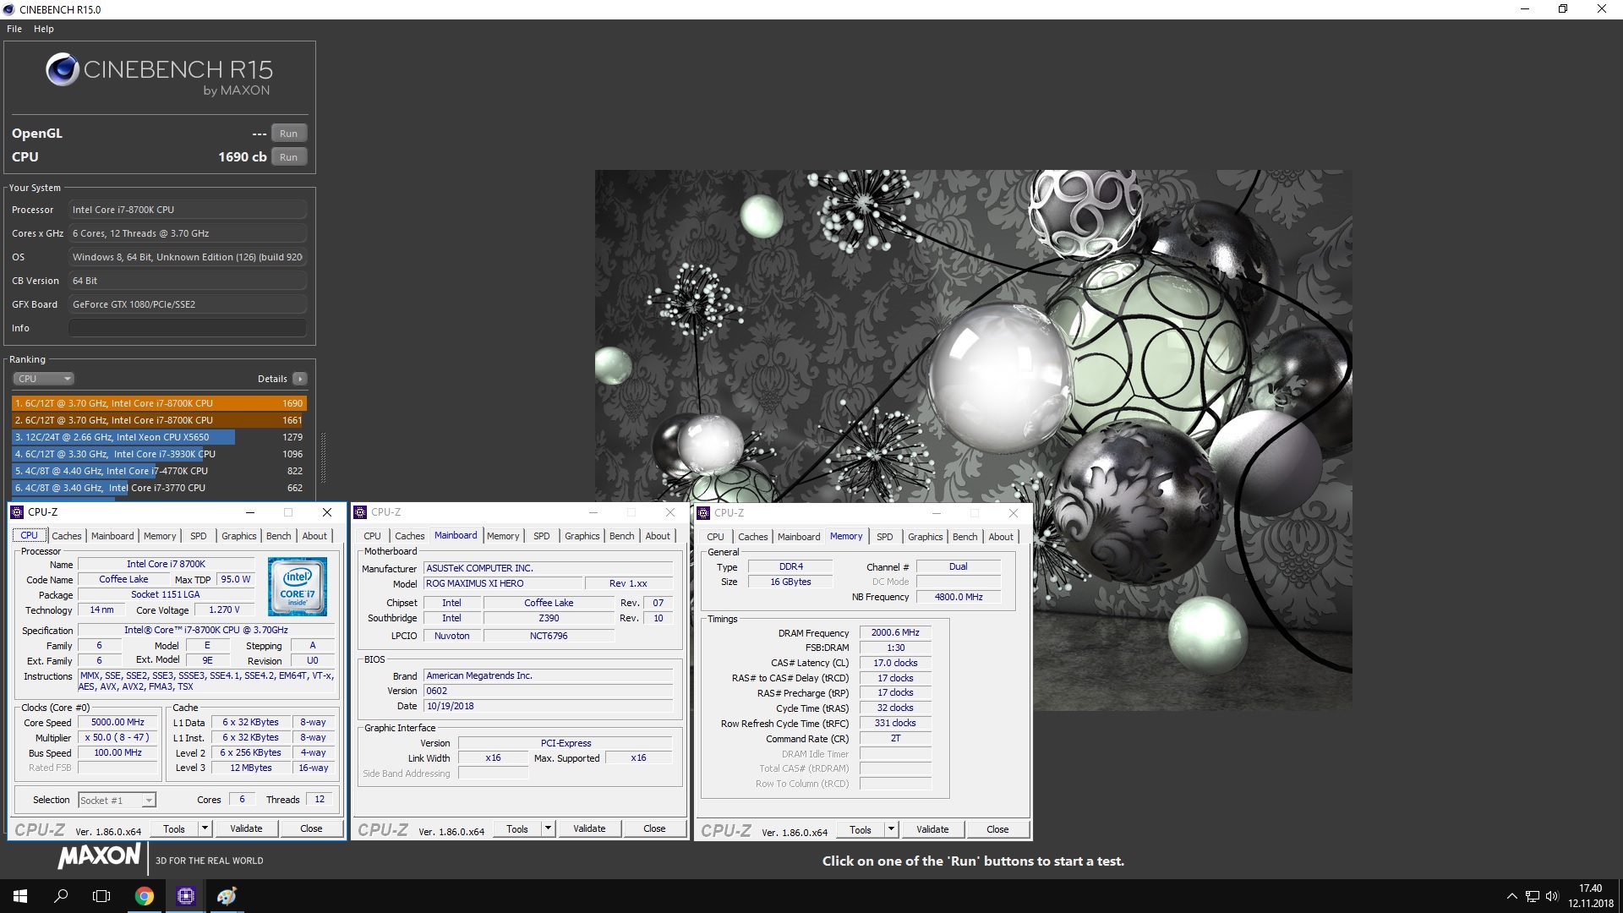Minimize the Memory CPU-Z window

click(937, 513)
